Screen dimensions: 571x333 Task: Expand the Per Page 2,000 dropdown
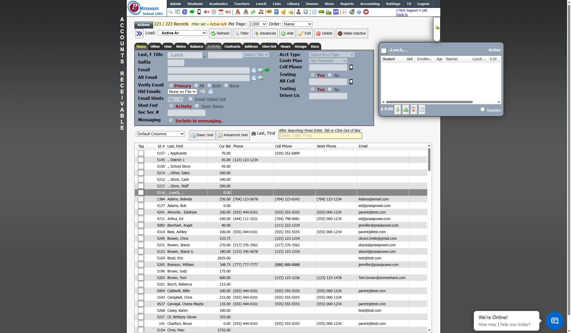[x=257, y=24]
